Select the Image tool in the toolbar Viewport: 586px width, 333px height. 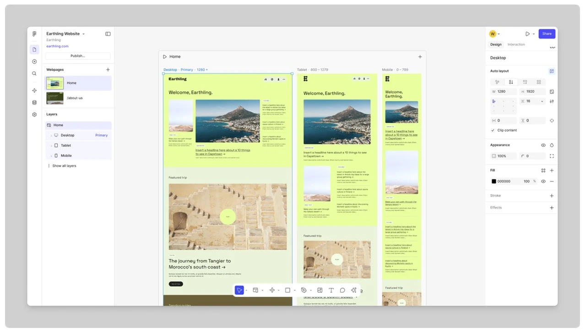coord(320,290)
